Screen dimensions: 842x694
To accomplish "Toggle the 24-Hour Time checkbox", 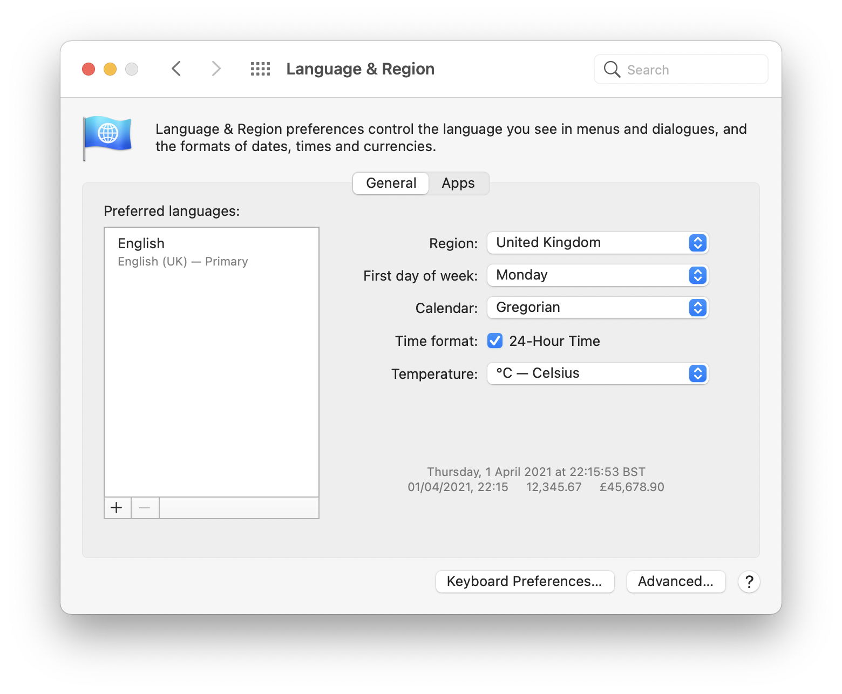I will click(495, 341).
